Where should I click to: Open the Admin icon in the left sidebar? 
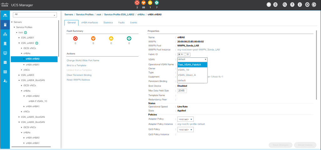point(5,81)
